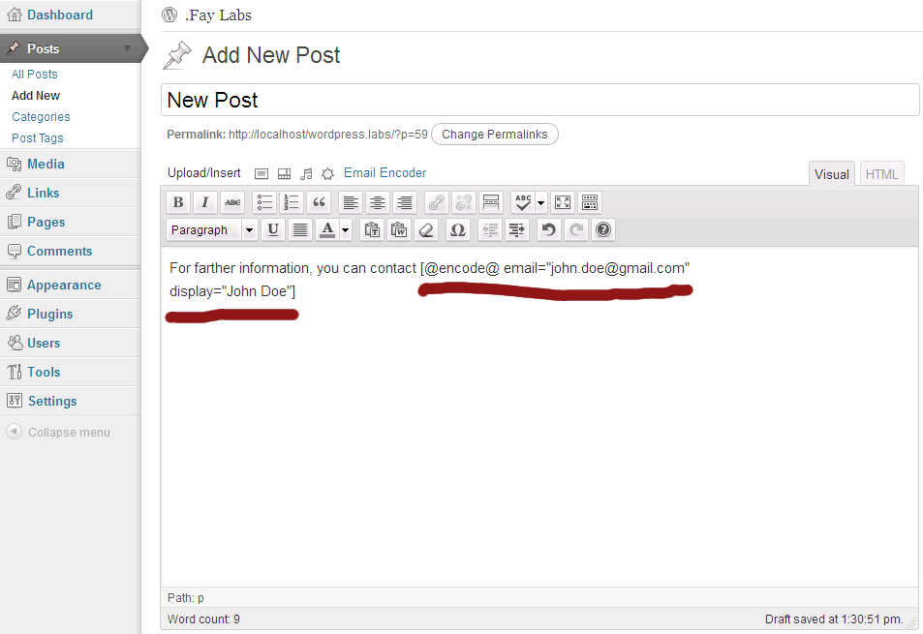The height and width of the screenshot is (634, 923).
Task: Switch to the HTML editor tab
Action: pos(881,174)
